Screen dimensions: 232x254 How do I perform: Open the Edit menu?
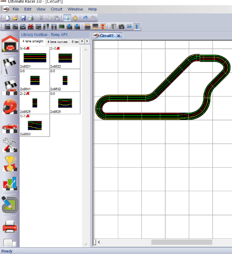click(28, 9)
